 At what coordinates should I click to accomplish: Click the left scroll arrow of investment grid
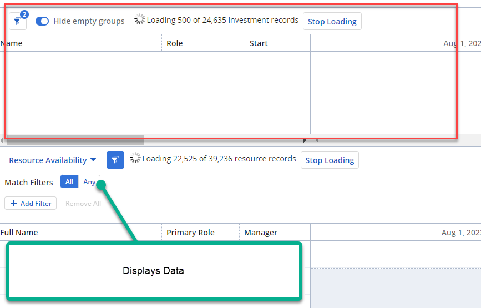pos(2,140)
